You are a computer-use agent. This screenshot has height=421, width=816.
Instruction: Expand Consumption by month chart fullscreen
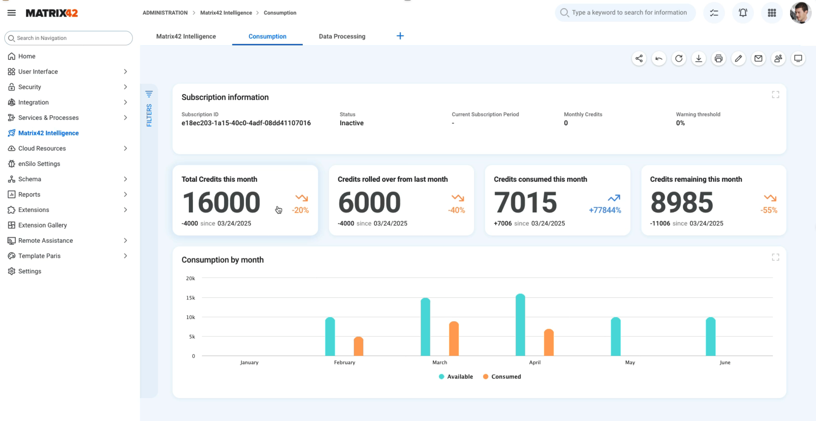(775, 258)
